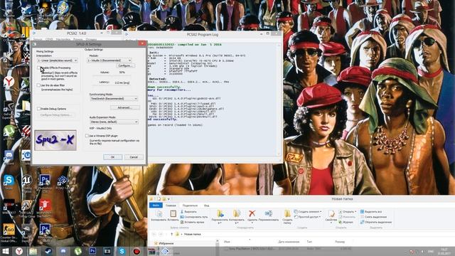This screenshot has height=256, width=455.
Task: Select the Wolfenstein desktop shortcut
Action: (x=45, y=208)
